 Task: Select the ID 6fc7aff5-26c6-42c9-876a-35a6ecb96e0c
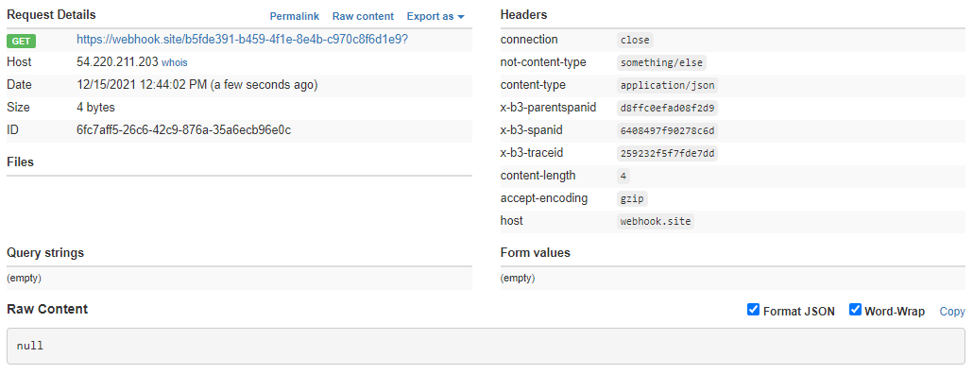[x=183, y=130]
